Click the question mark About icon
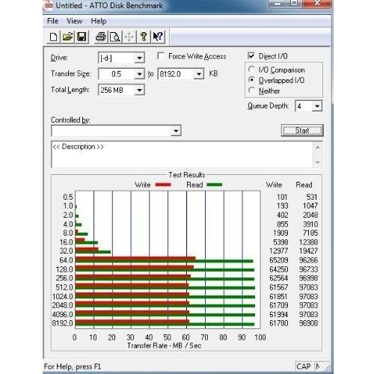This screenshot has height=374, width=374. point(144,37)
